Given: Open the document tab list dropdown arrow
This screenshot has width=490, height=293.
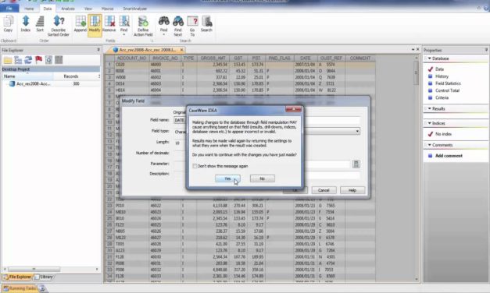Looking at the screenshot, I should coord(413,50).
